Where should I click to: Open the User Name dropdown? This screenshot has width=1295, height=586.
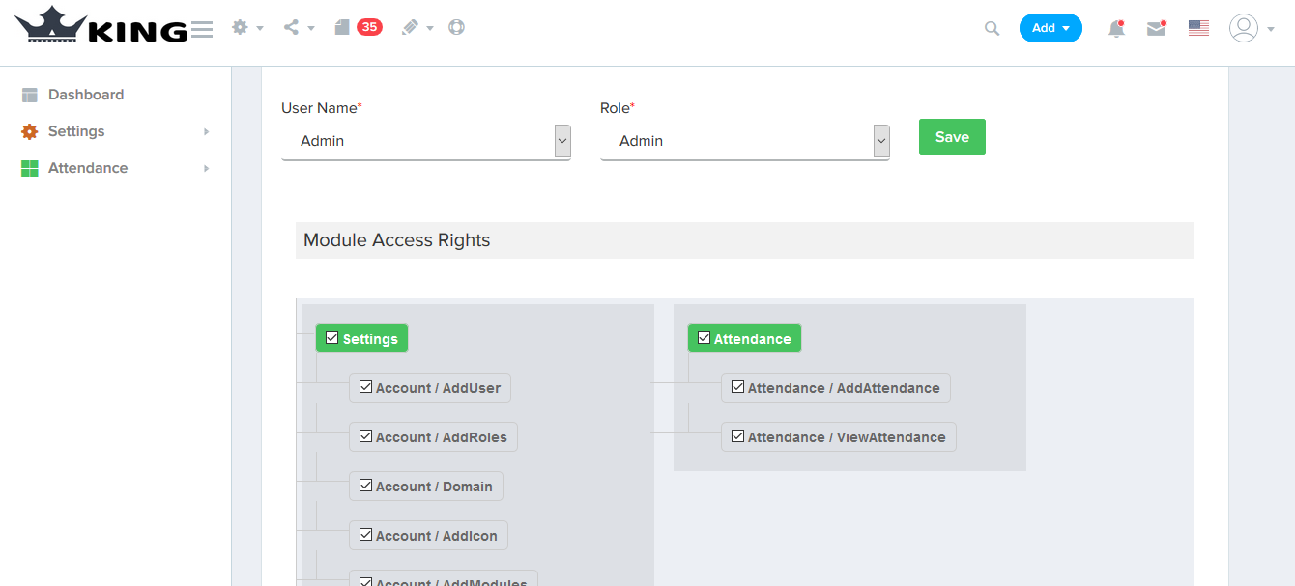click(425, 141)
